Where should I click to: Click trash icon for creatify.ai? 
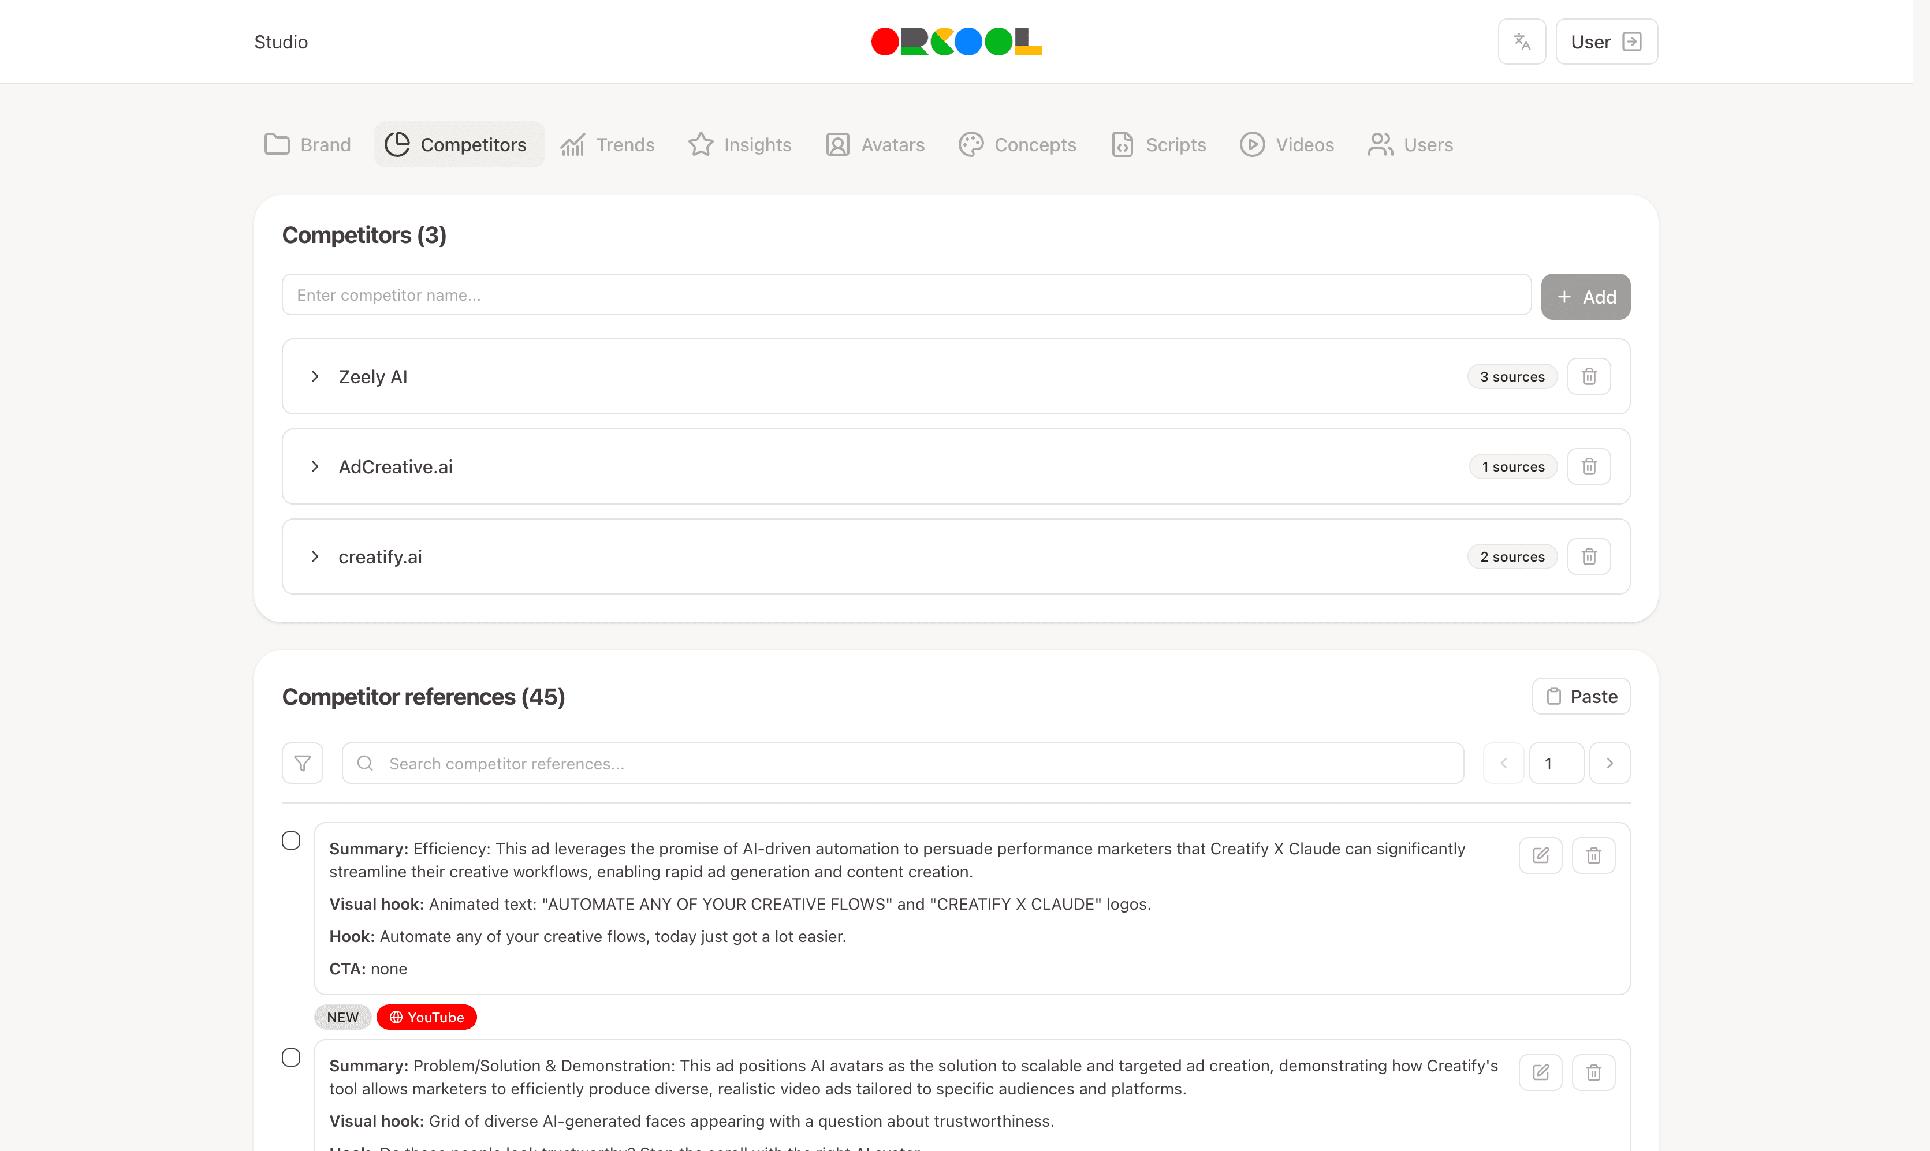click(1588, 556)
